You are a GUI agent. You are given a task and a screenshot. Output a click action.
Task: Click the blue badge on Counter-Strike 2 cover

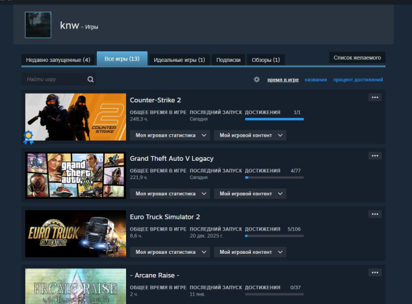tap(29, 137)
